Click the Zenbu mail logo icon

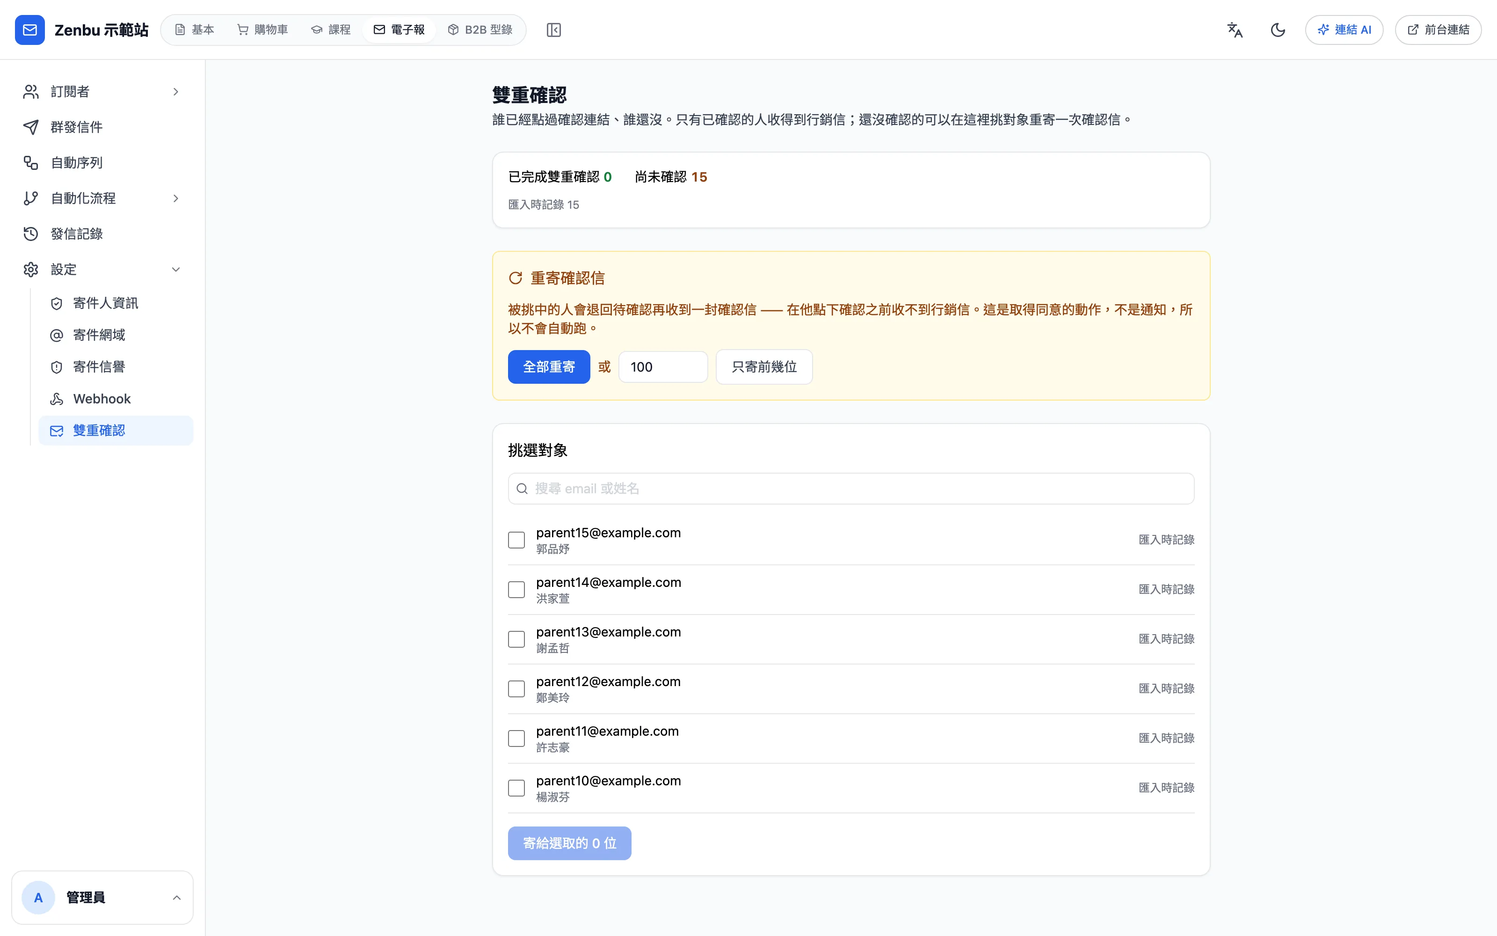click(29, 29)
